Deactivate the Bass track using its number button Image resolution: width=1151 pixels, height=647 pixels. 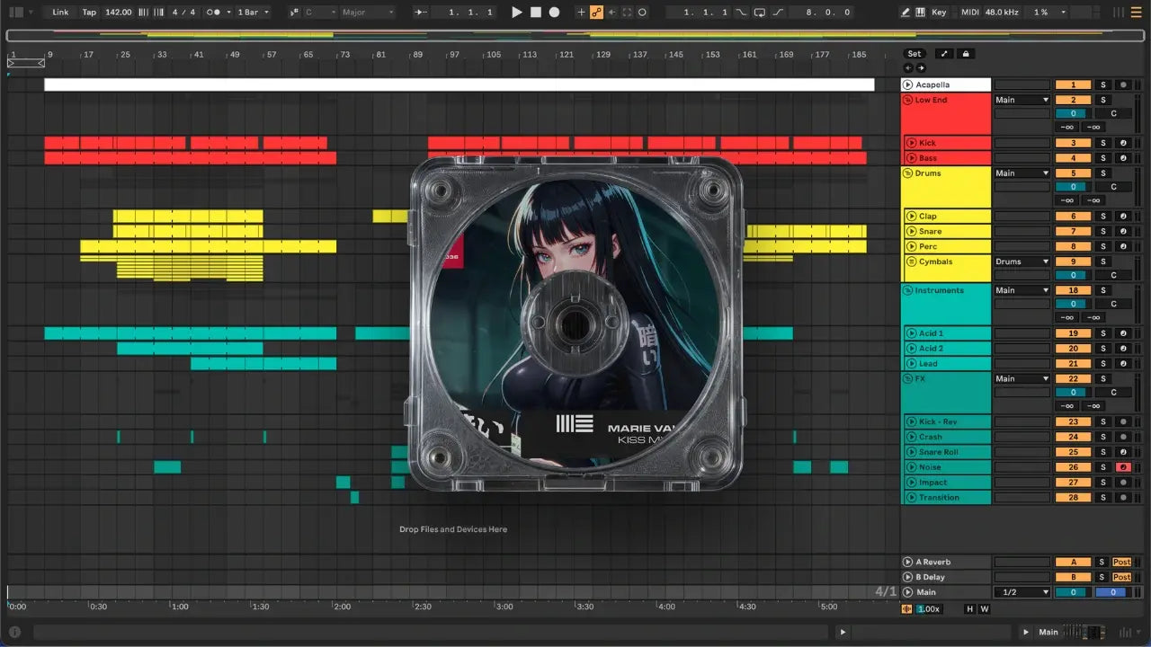point(1073,158)
